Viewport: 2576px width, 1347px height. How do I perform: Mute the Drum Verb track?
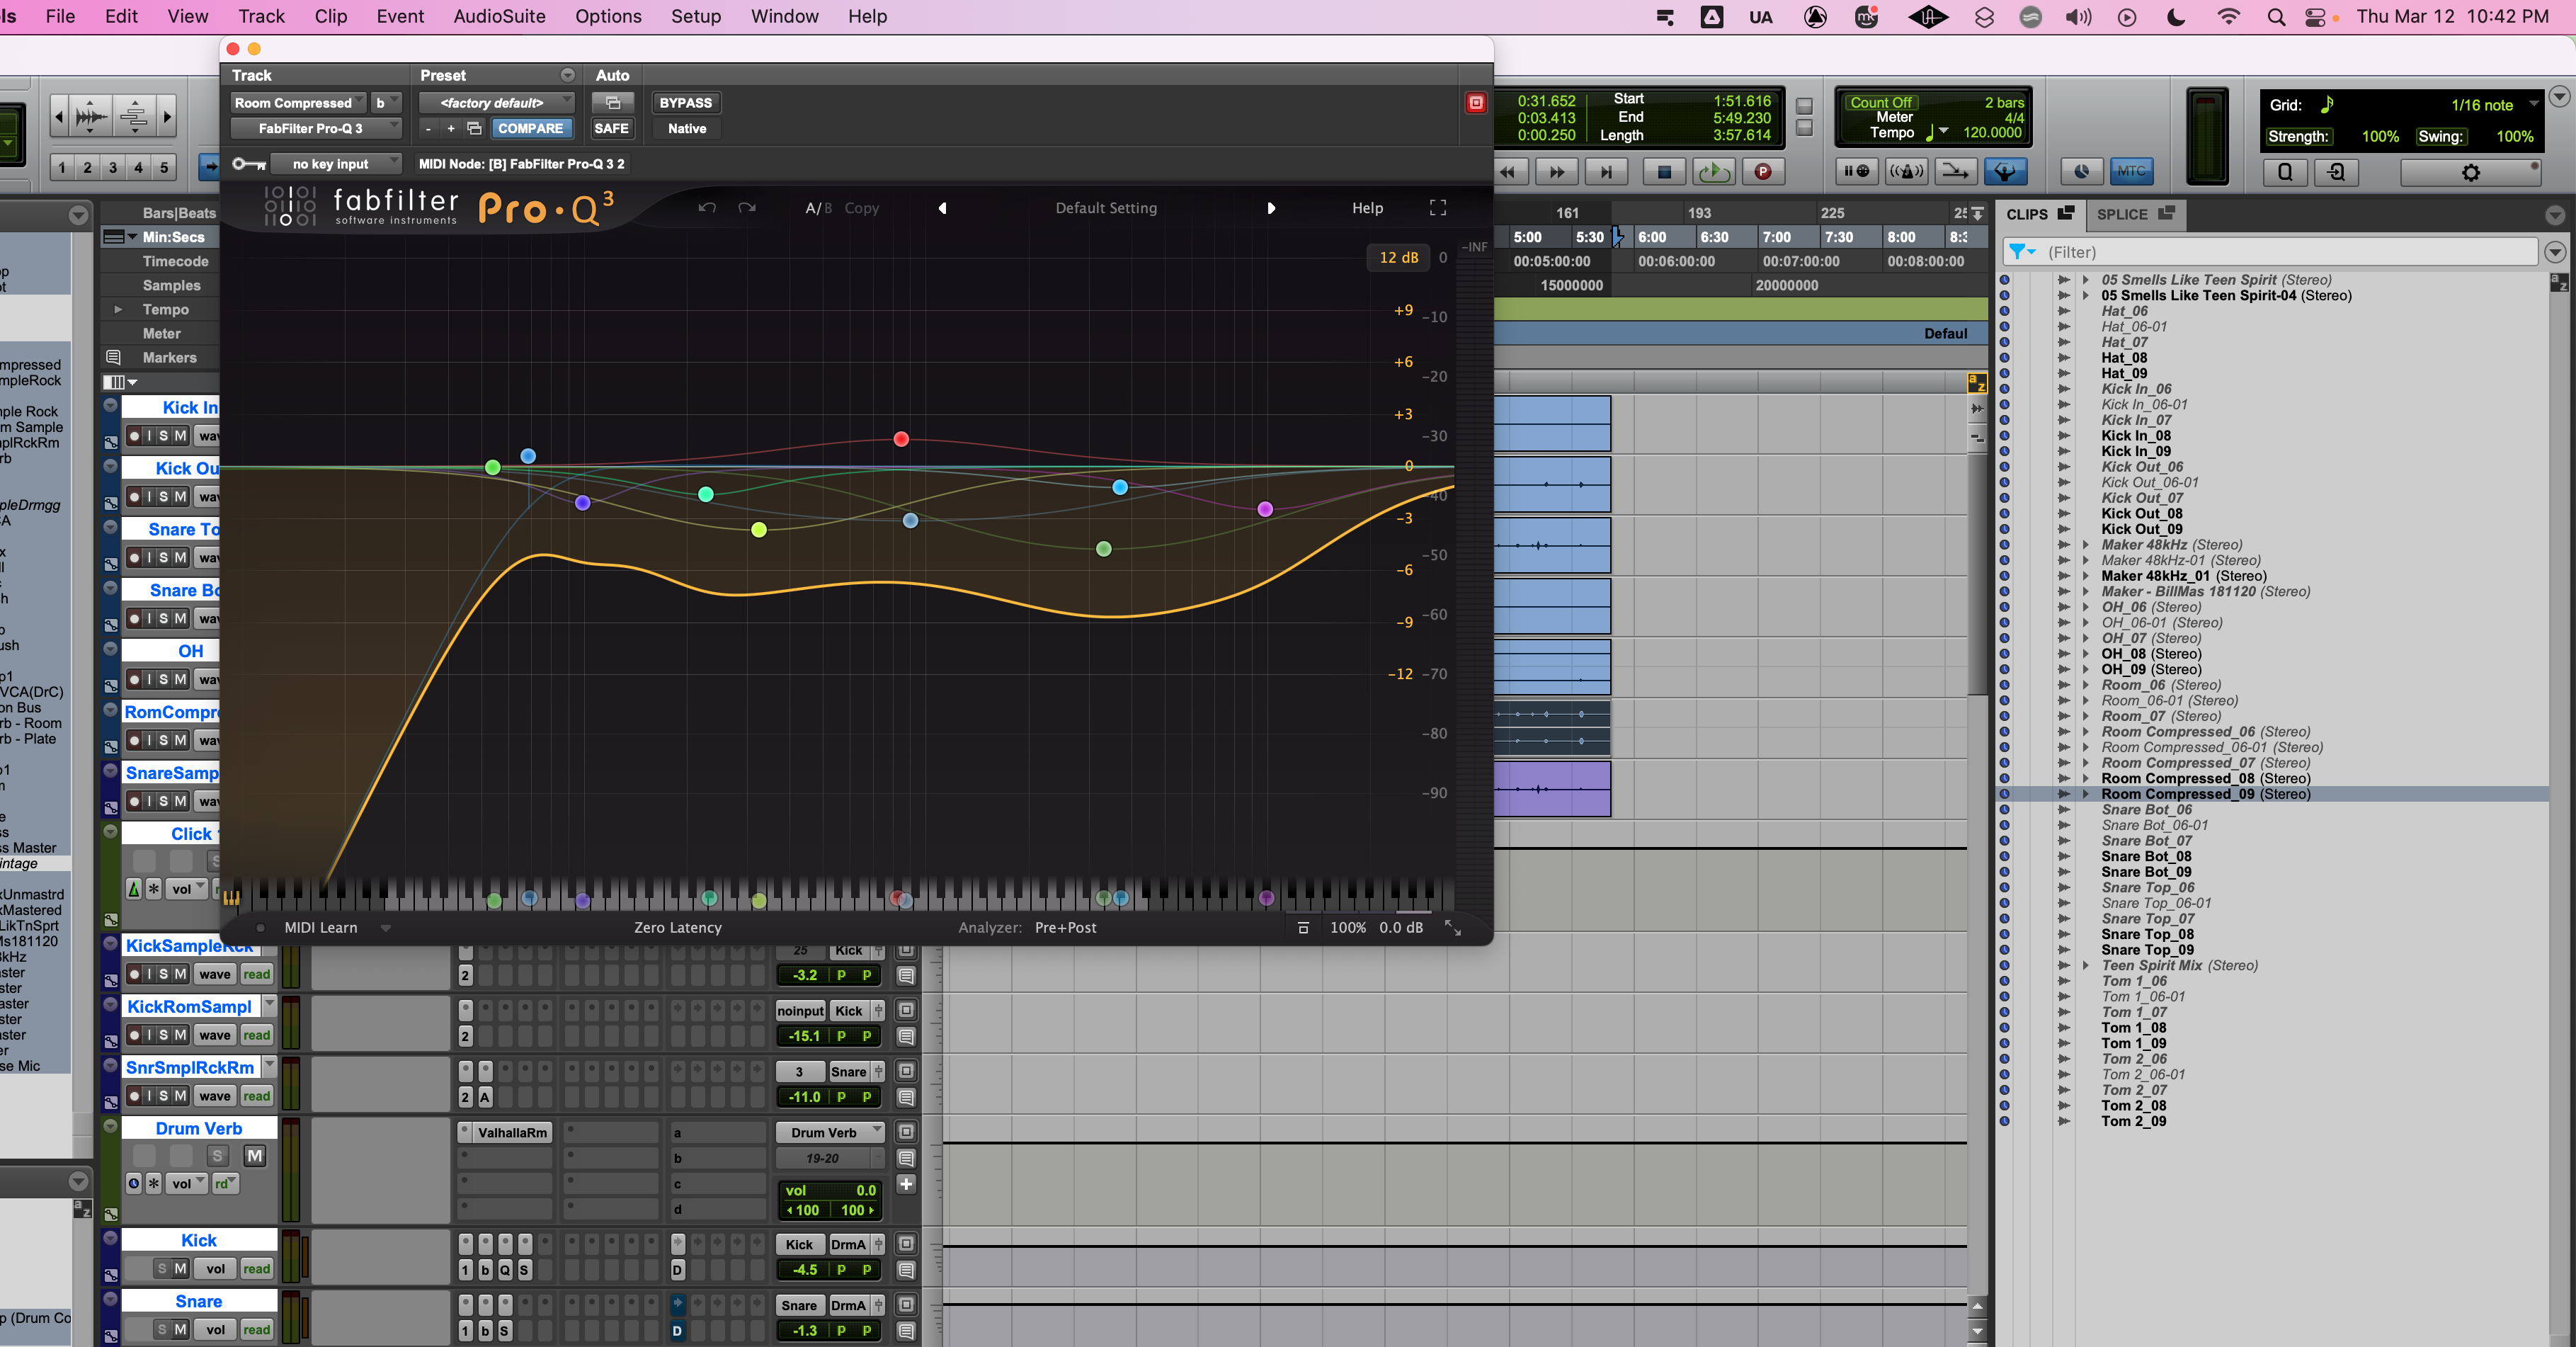255,1156
